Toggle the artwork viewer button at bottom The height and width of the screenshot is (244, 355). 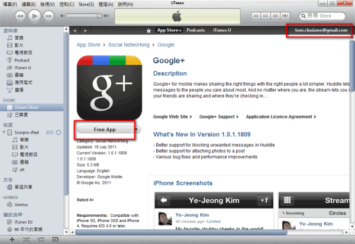point(55,240)
